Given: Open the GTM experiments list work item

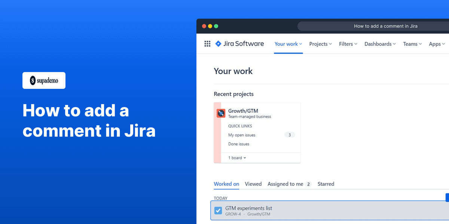Looking at the screenshot, I should (x=249, y=208).
